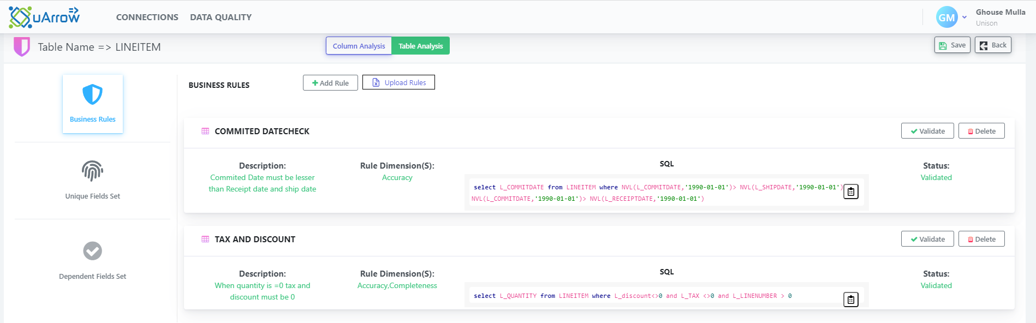Switch to Column Analysis tab
Screen dimensions: 1036x323
point(359,46)
